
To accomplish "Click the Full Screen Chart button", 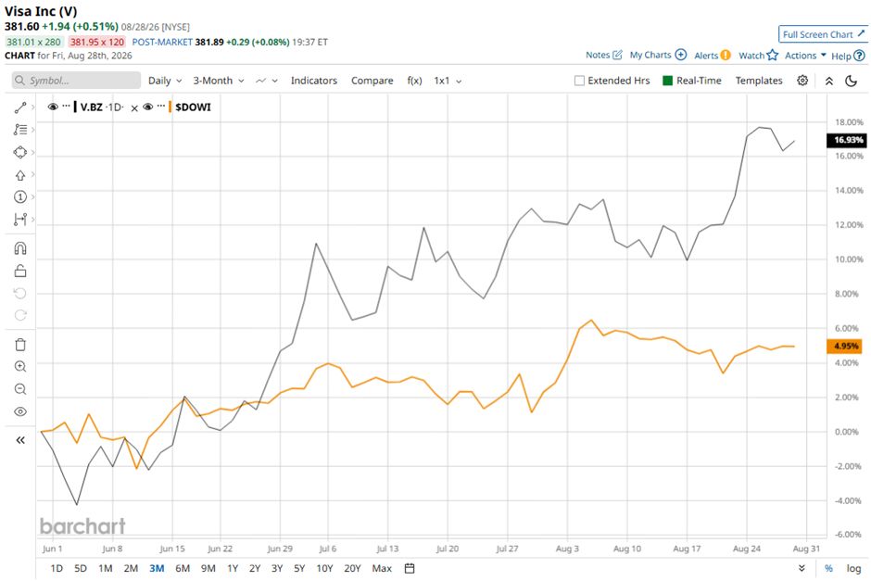I will click(x=823, y=34).
